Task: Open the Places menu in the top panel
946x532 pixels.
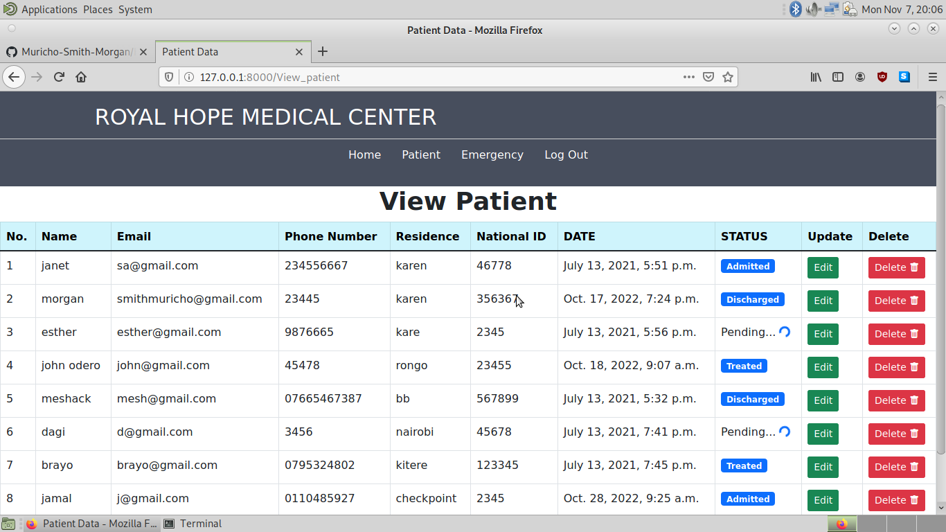Action: 98,9
